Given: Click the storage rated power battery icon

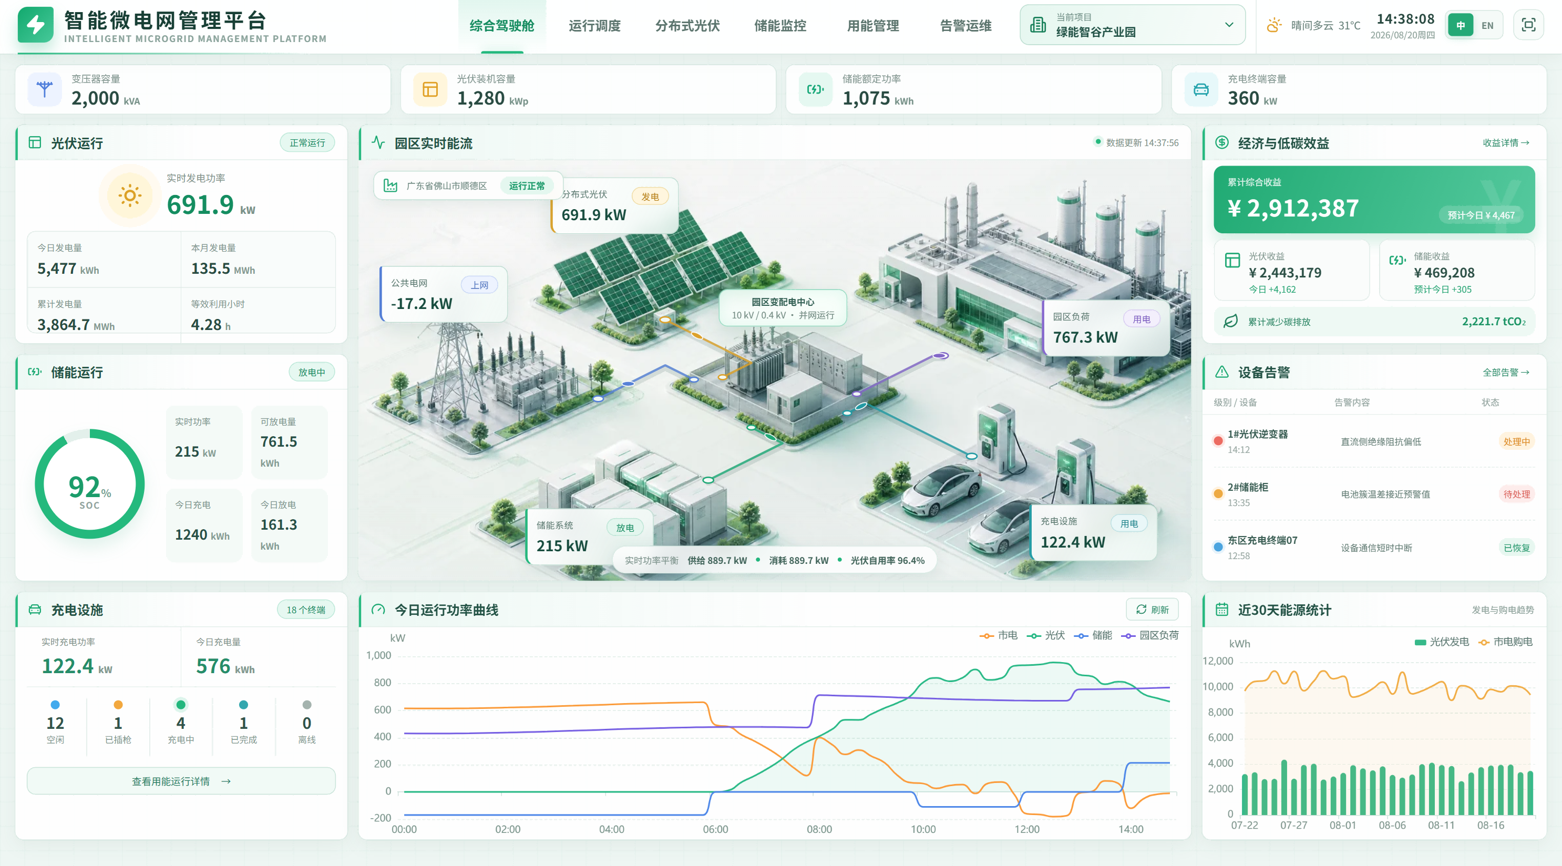Looking at the screenshot, I should tap(815, 90).
